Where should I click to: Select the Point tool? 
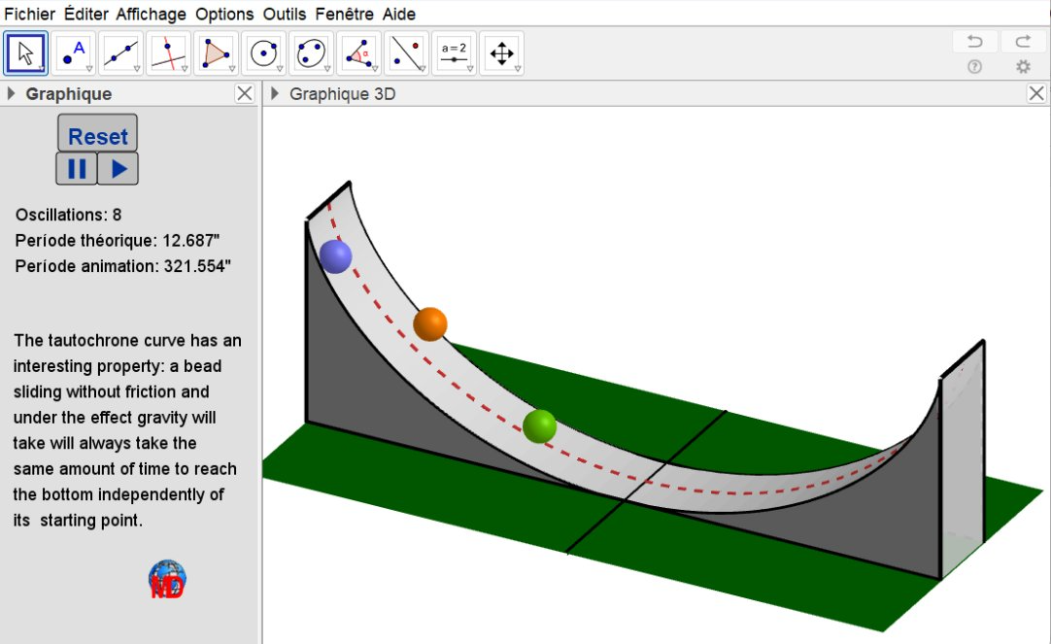pos(74,53)
